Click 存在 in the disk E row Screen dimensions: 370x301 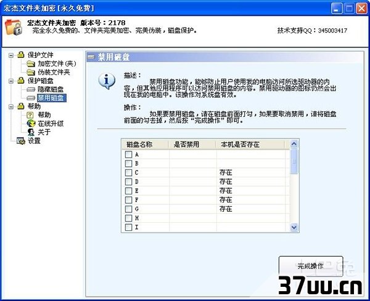pyautogui.click(x=226, y=191)
